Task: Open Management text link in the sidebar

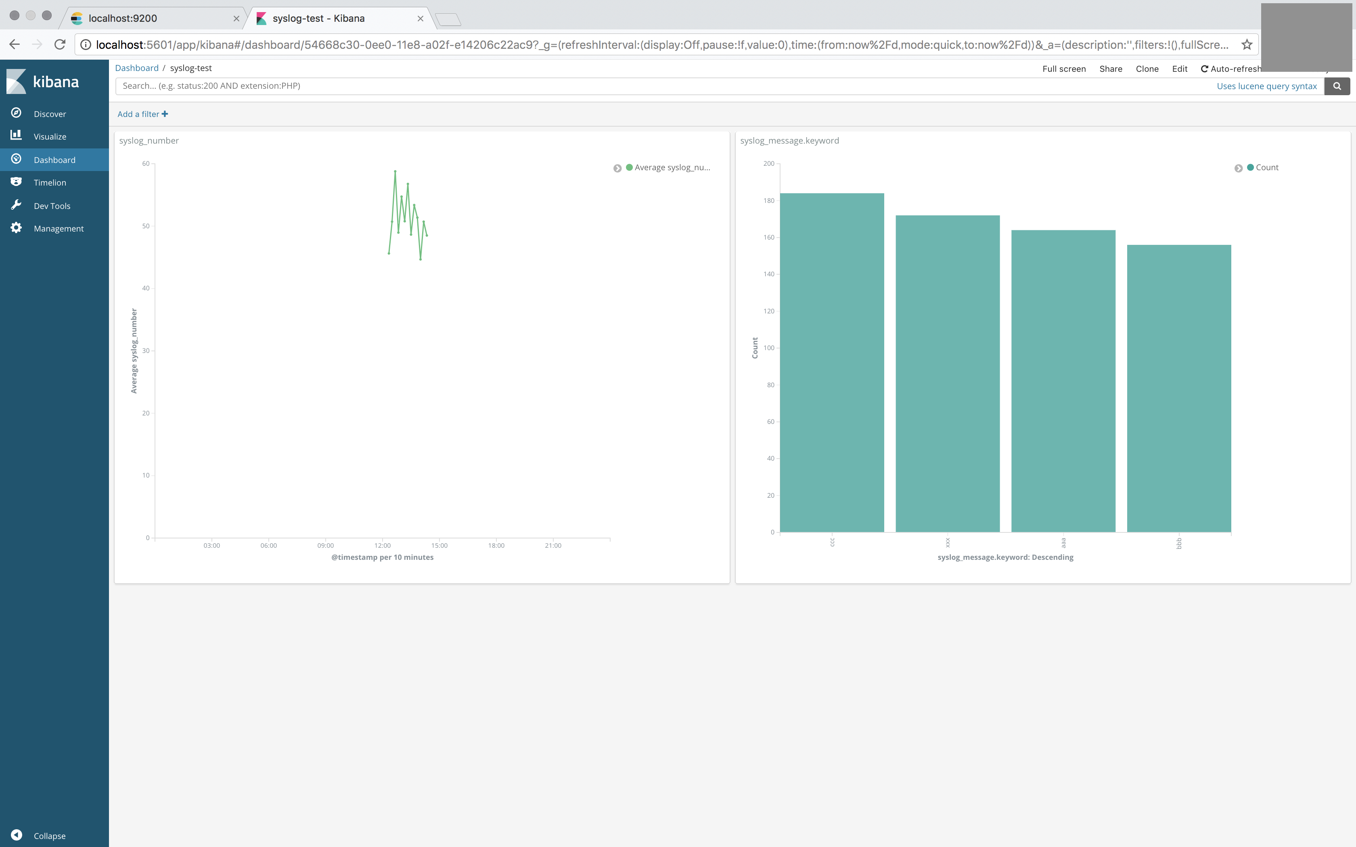Action: click(59, 229)
